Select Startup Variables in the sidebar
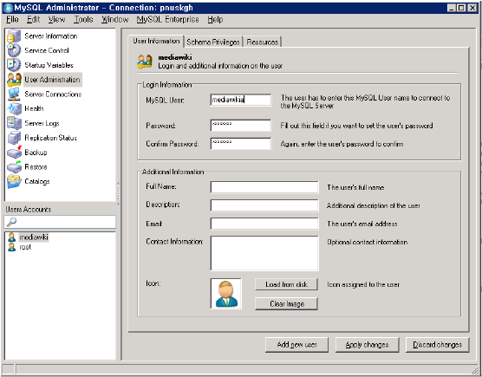Image resolution: width=482 pixels, height=377 pixels. coord(49,65)
